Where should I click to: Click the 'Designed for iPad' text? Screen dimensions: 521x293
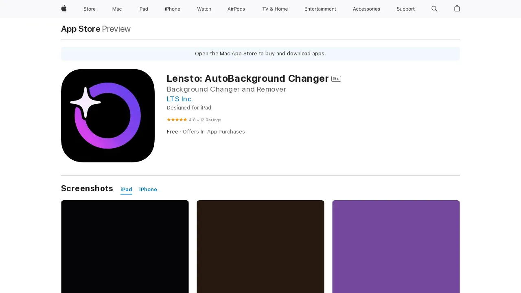pyautogui.click(x=189, y=108)
